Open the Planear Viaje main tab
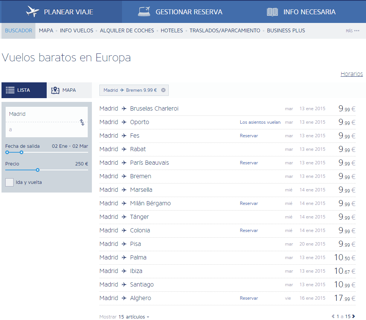Image resolution: width=366 pixels, height=320 pixels. pos(62,12)
